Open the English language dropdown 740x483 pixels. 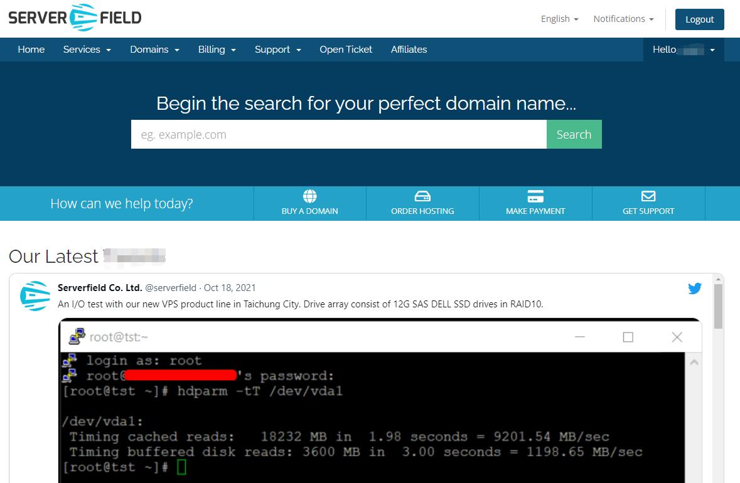coord(559,19)
